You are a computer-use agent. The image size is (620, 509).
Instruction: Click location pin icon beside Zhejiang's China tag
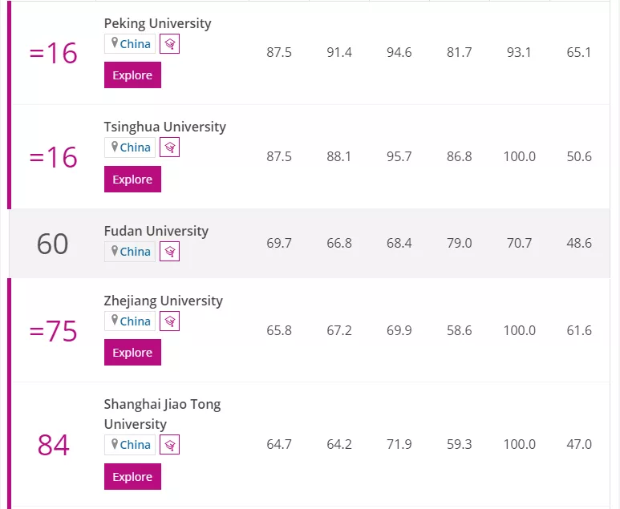click(x=115, y=321)
